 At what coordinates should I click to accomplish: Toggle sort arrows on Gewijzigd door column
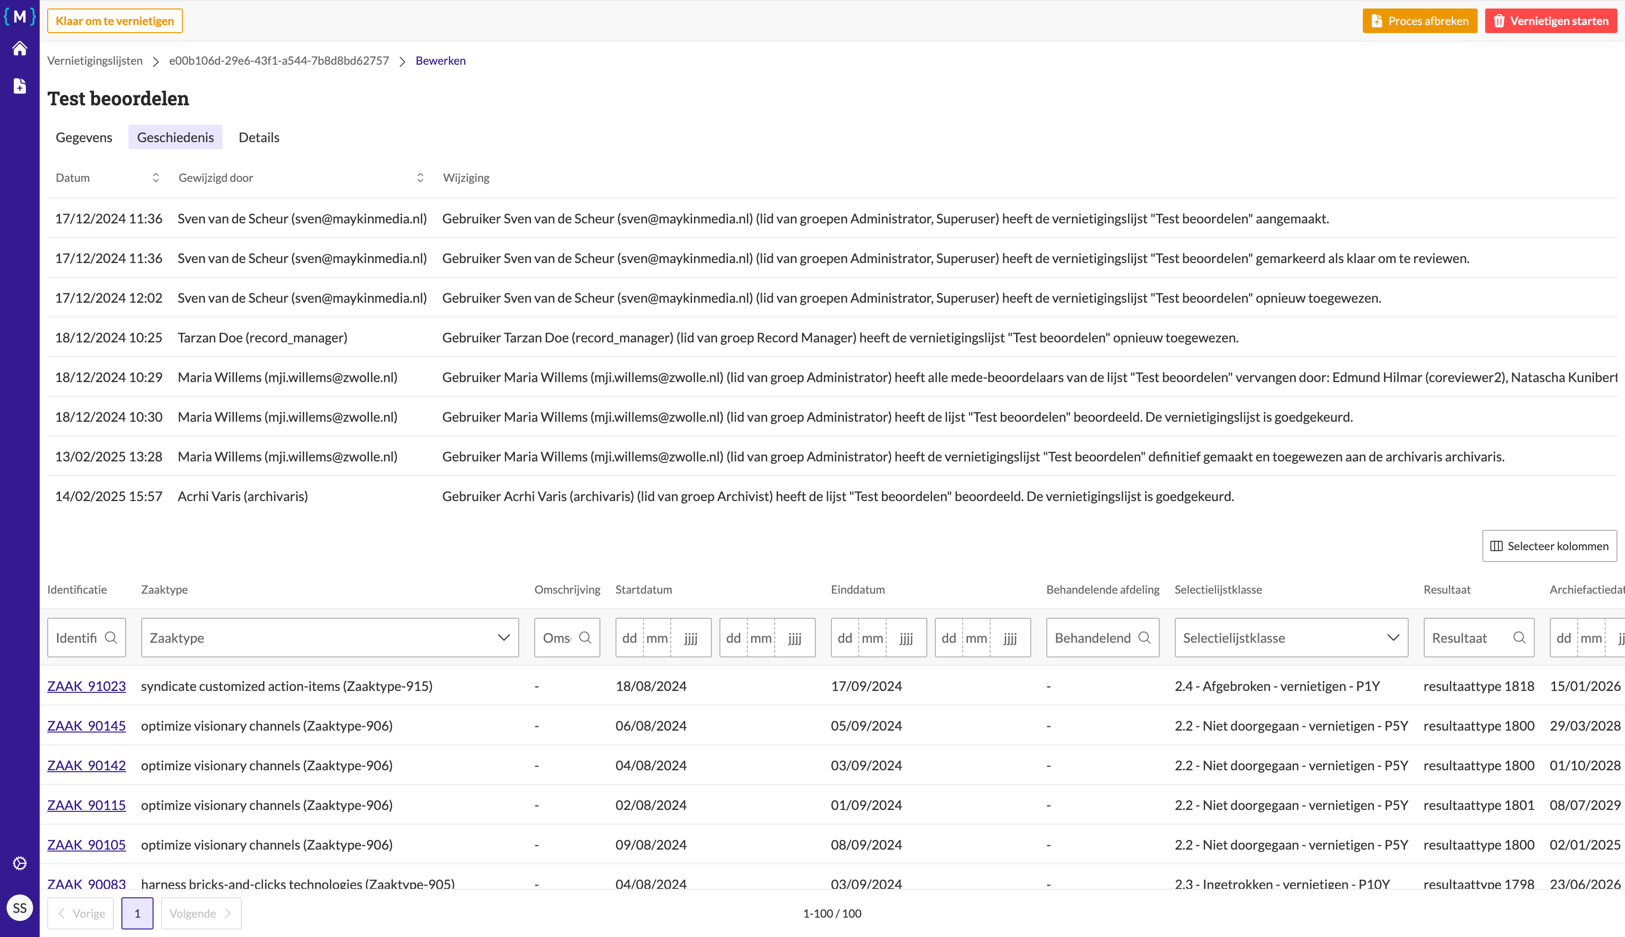(x=420, y=178)
